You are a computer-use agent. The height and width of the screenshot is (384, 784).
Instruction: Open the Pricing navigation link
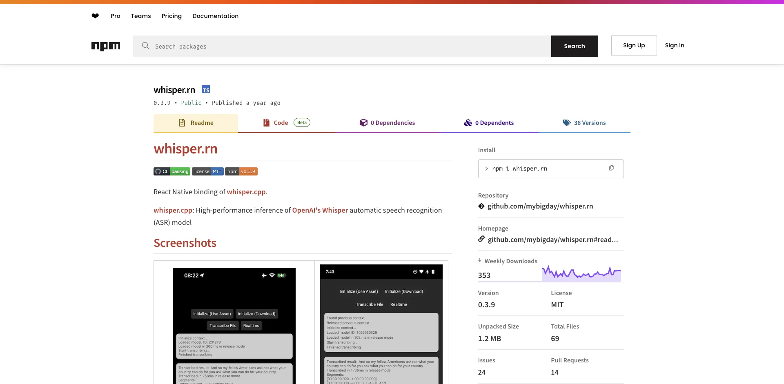pyautogui.click(x=171, y=16)
